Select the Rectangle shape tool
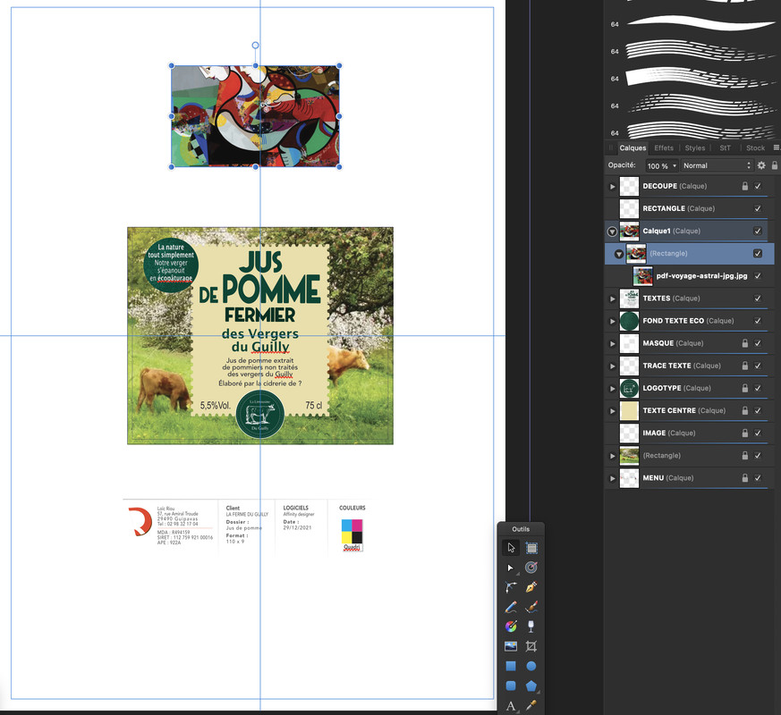781x715 pixels. (x=511, y=666)
